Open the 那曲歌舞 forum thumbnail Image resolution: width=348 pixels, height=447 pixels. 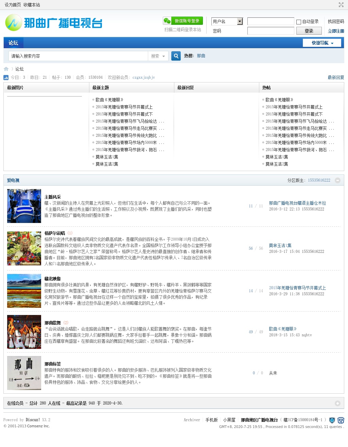tap(24, 332)
